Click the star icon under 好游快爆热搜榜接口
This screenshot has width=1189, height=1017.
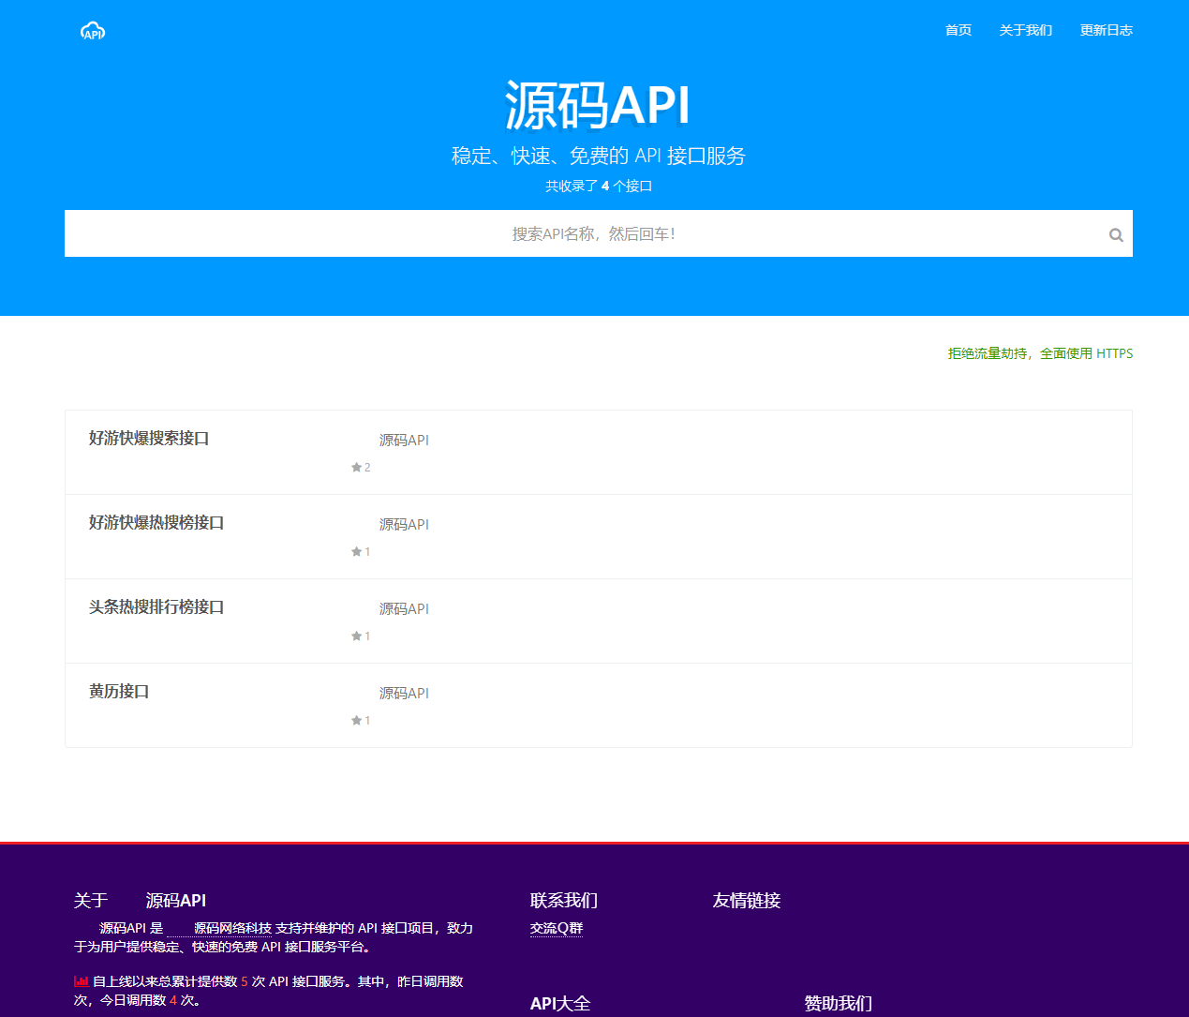357,551
